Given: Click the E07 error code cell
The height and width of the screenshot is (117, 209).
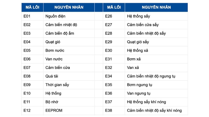Looking at the screenshot, I should click(27, 68).
